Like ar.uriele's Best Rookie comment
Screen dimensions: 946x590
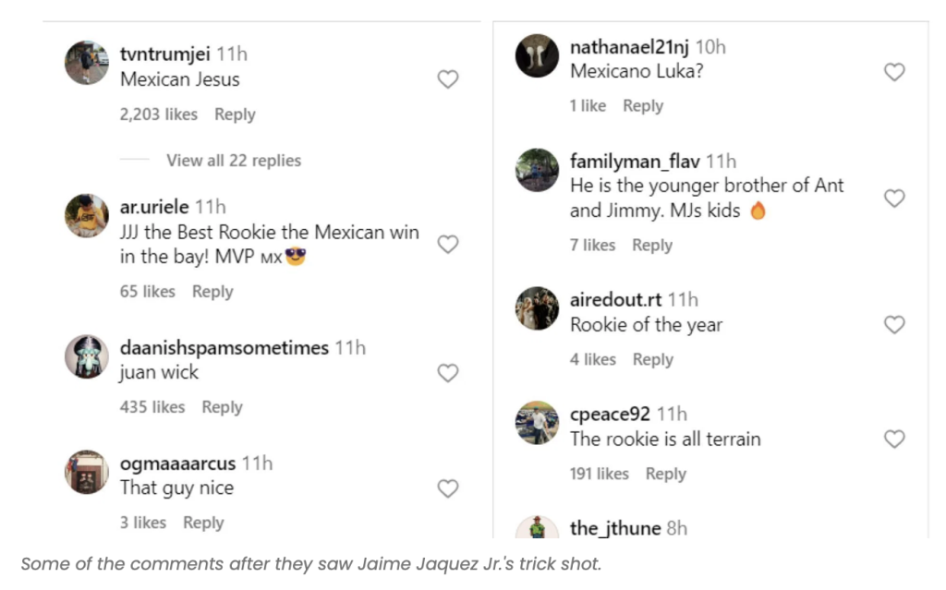tap(447, 245)
